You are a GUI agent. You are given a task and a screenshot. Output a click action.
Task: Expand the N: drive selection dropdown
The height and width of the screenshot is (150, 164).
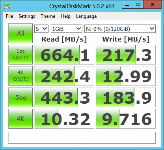(120, 29)
